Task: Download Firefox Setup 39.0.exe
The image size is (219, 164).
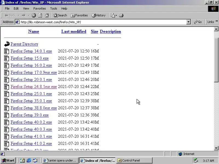Action: tap(30, 115)
